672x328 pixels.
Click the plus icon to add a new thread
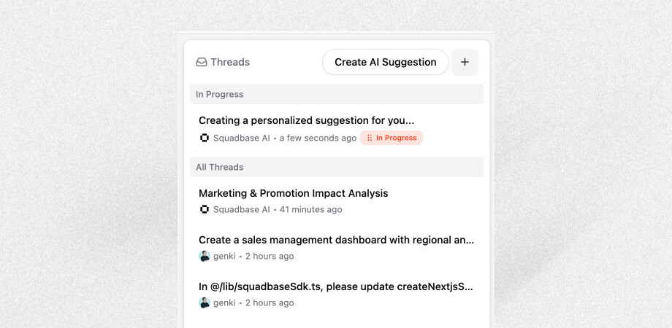pyautogui.click(x=465, y=62)
